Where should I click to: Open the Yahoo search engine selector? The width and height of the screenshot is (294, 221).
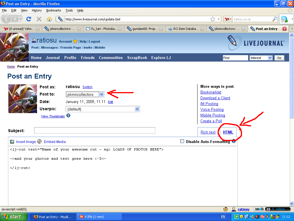pyautogui.click(x=228, y=19)
